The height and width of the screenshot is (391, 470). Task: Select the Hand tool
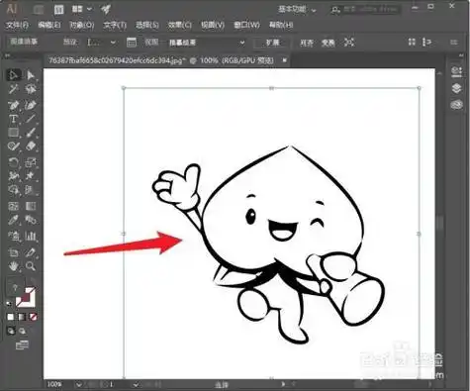(13, 266)
